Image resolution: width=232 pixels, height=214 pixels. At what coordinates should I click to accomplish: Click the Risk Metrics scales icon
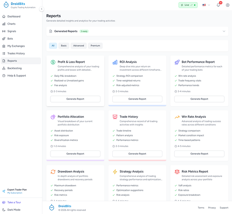(177, 172)
